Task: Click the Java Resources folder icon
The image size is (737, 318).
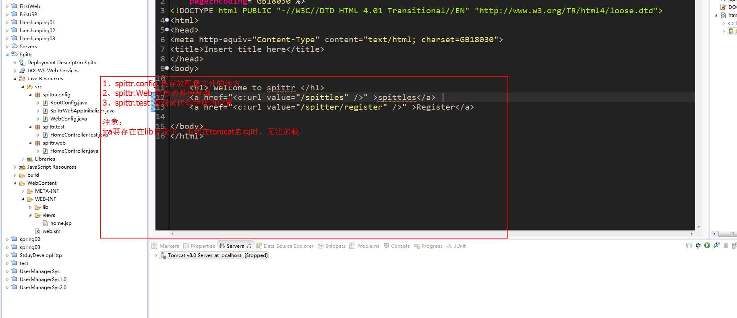Action: pos(23,78)
